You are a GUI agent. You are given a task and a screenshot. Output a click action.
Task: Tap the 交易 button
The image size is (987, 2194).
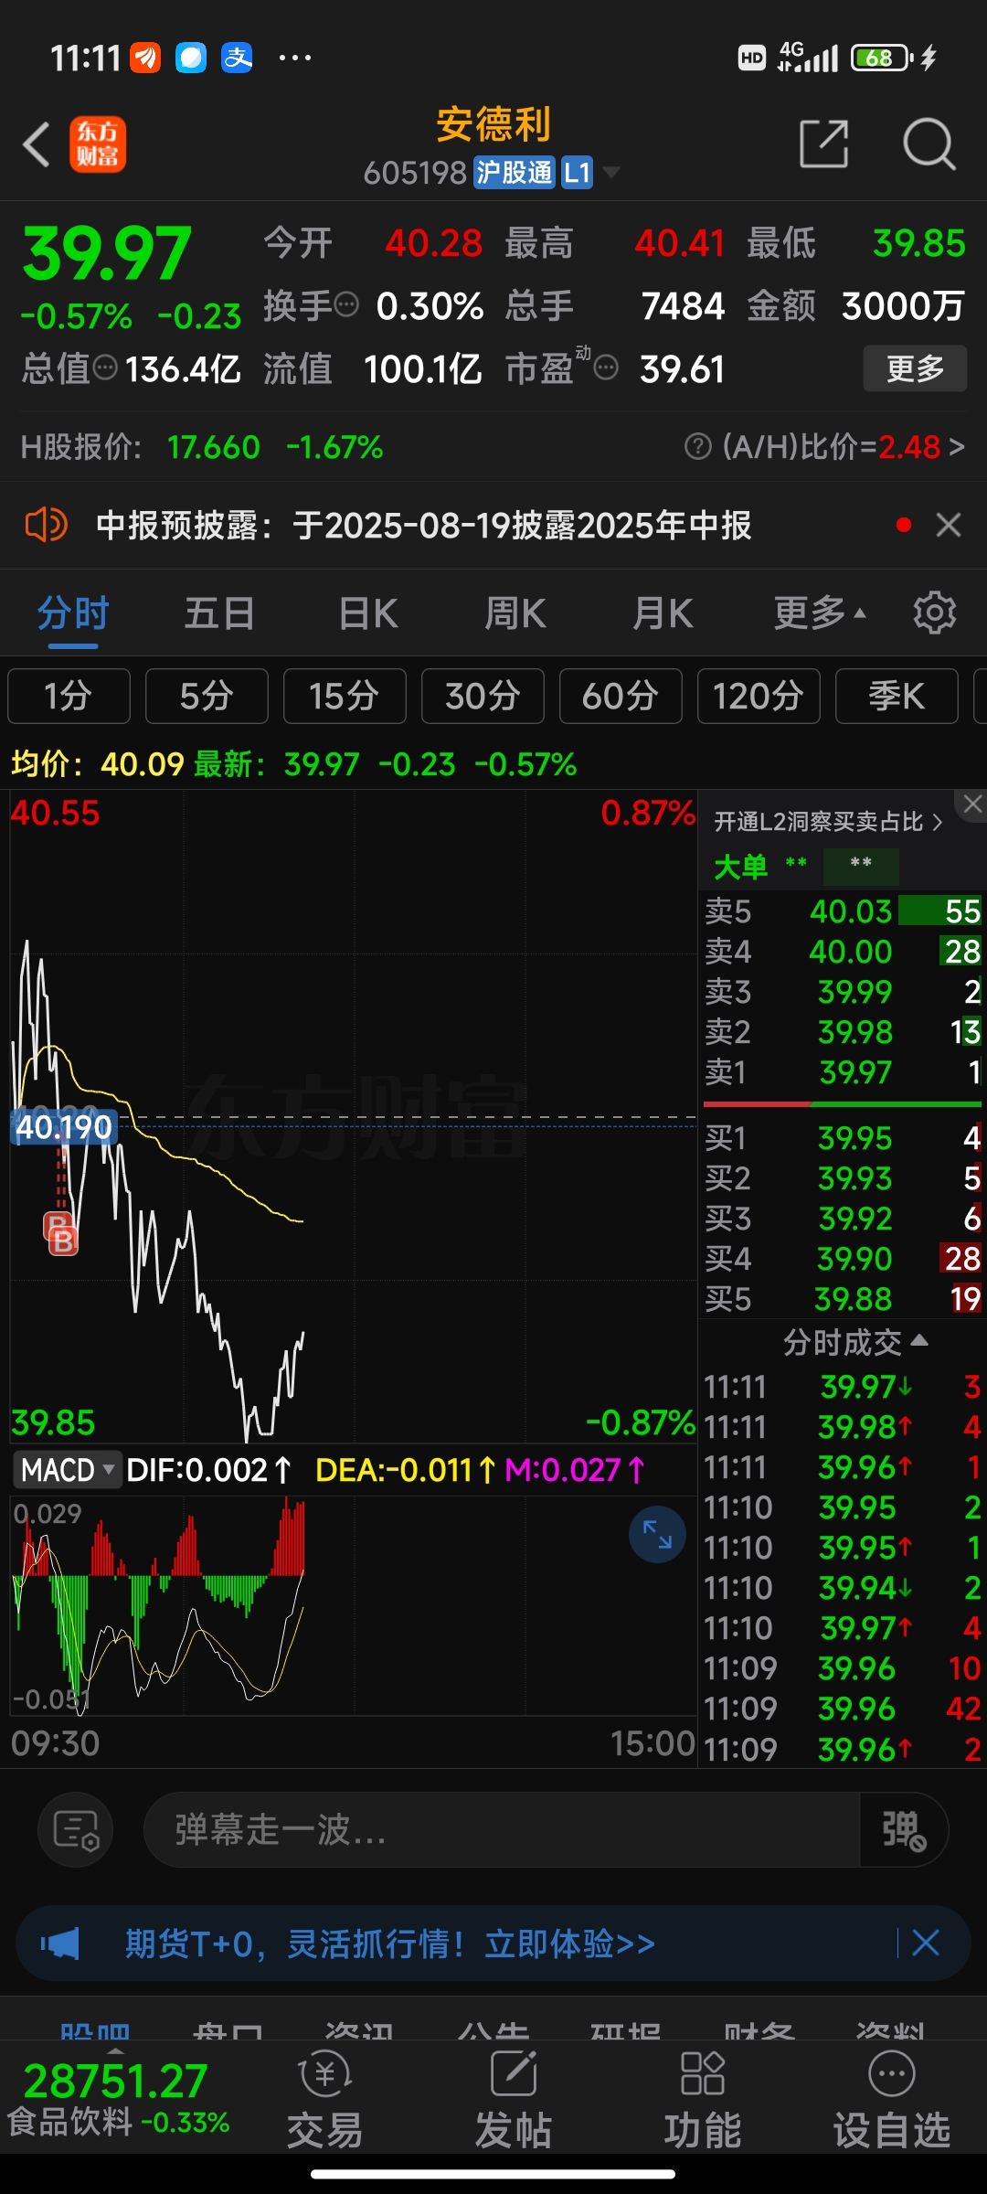[x=325, y=2098]
